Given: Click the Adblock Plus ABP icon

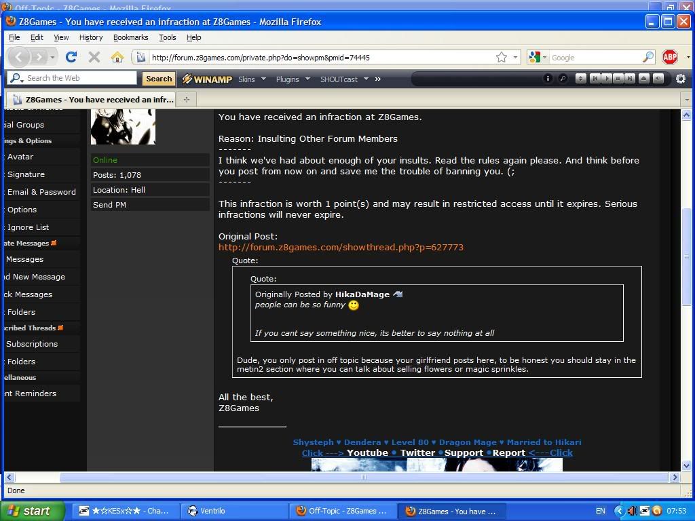Looking at the screenshot, I should [x=670, y=58].
